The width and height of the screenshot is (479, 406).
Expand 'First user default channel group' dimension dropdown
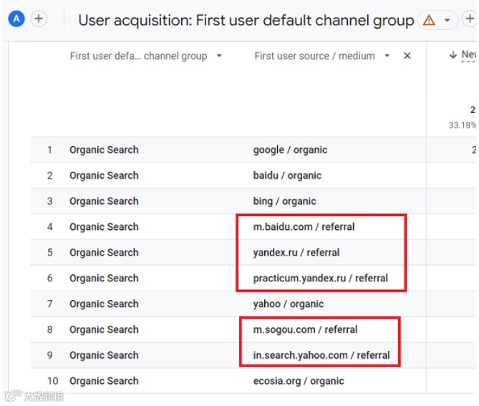[x=219, y=56]
